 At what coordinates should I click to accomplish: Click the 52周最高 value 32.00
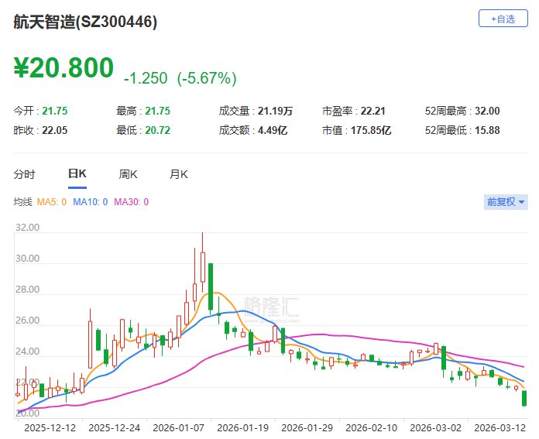488,111
